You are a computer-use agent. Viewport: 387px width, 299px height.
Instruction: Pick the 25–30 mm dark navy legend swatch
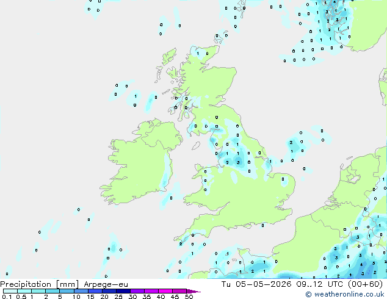(123, 291)
